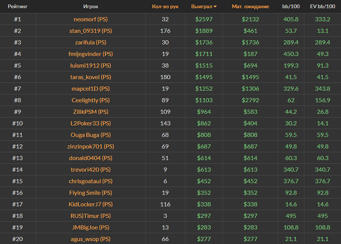The height and width of the screenshot is (244, 341).
Task: Select L2Poker33 (PS) in the list
Action: tap(90, 123)
